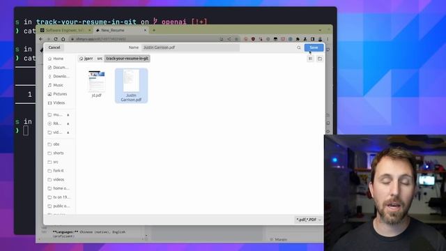Open the browser profile avatar

[320, 39]
